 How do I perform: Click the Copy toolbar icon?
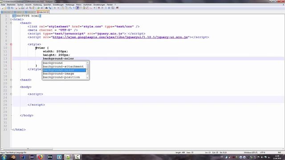[30, 8]
